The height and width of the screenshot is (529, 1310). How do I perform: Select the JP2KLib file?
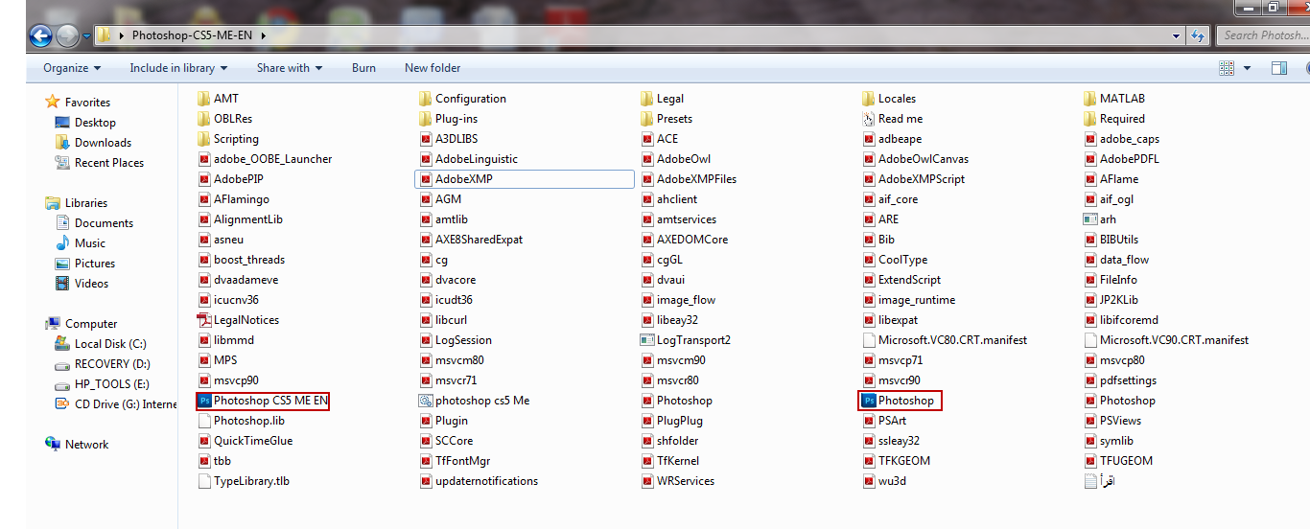coord(1111,300)
